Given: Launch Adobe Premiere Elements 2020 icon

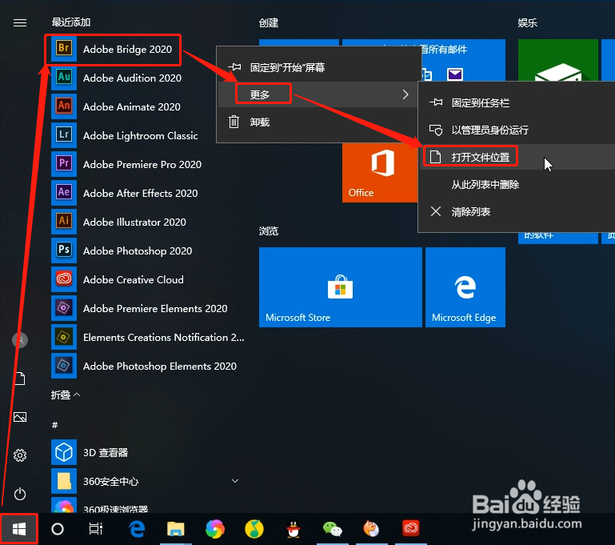Looking at the screenshot, I should 64,308.
